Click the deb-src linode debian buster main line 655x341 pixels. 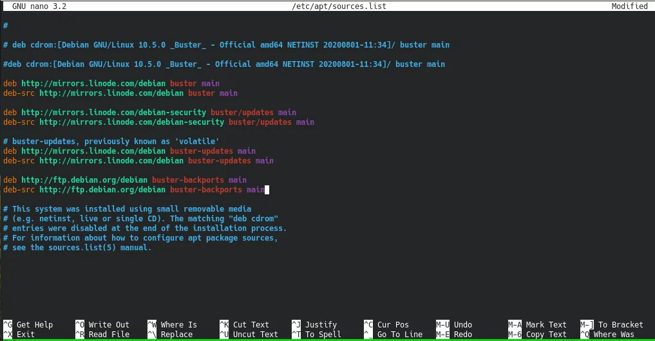tap(120, 93)
